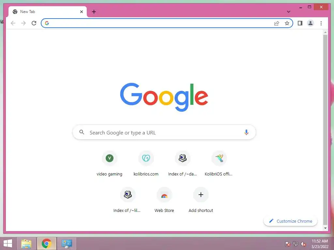Open the Windows Start button
Image resolution: width=334 pixels, height=250 pixels.
(x=8, y=243)
